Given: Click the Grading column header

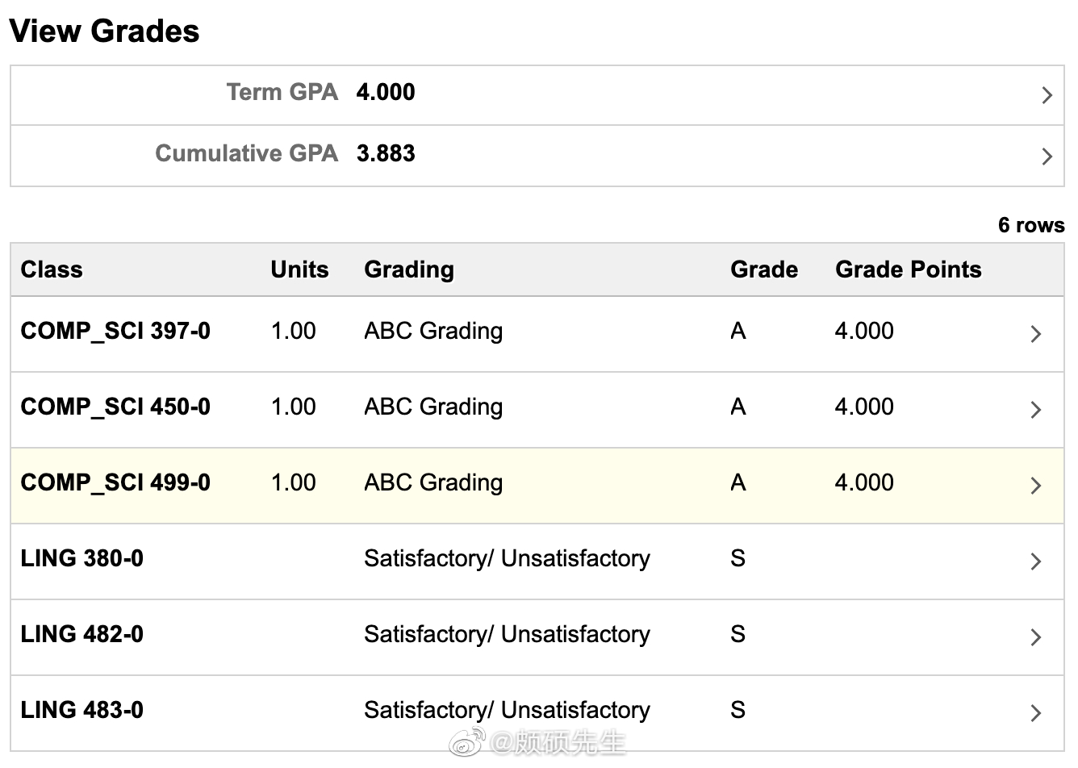Looking at the screenshot, I should coord(409,269).
